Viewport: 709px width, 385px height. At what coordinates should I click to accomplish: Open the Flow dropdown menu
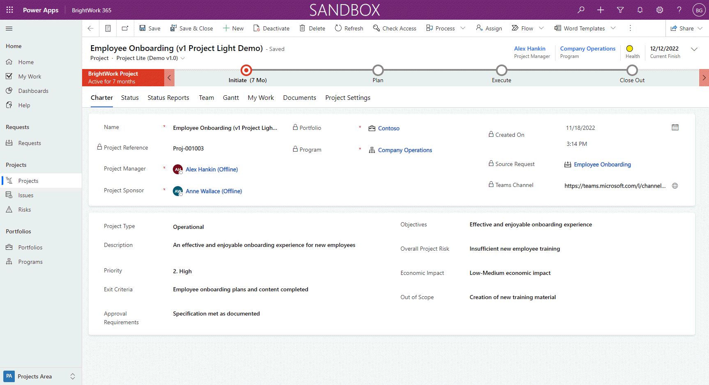click(x=540, y=28)
